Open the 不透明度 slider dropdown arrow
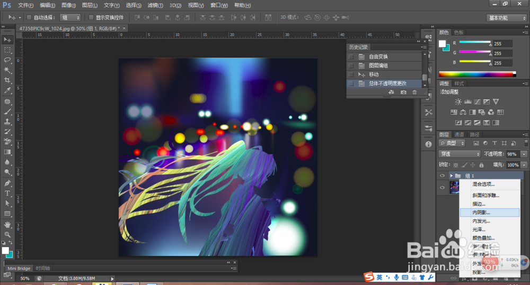 point(524,154)
